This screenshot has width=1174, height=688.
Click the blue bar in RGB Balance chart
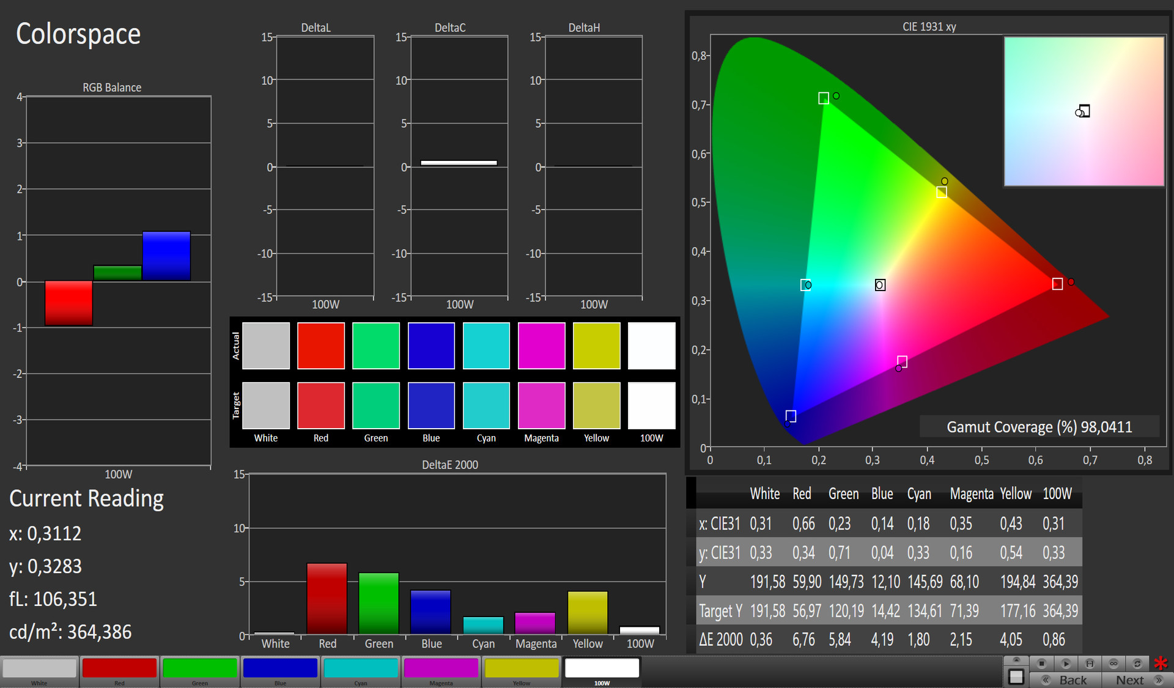pyautogui.click(x=166, y=256)
